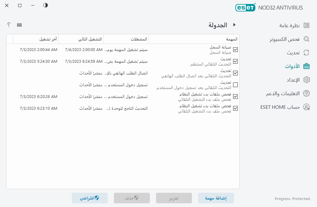
Task: Click the help question mark above the task list
Action: coord(9,25)
